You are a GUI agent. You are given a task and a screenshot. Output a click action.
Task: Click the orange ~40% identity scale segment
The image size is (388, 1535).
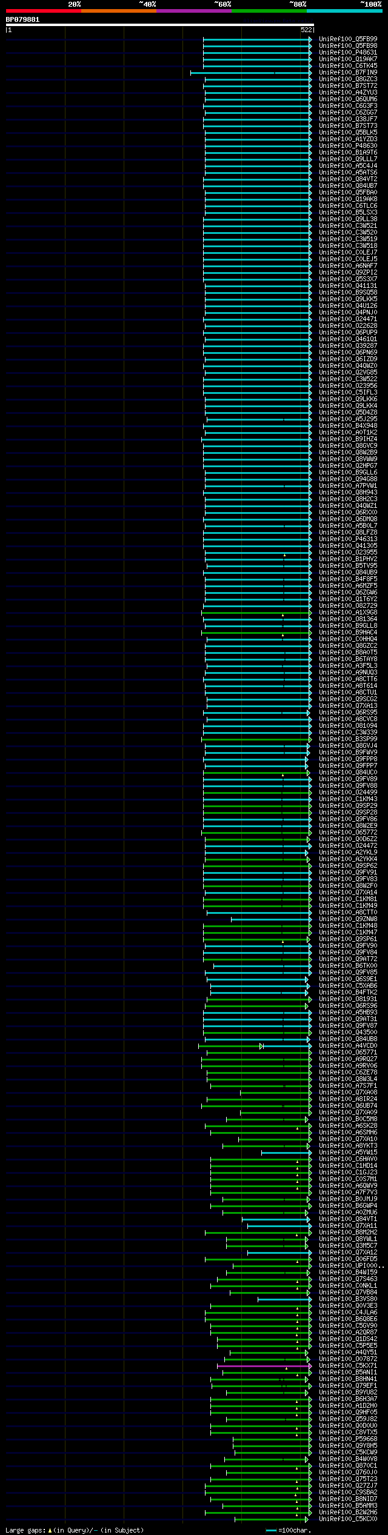point(119,11)
